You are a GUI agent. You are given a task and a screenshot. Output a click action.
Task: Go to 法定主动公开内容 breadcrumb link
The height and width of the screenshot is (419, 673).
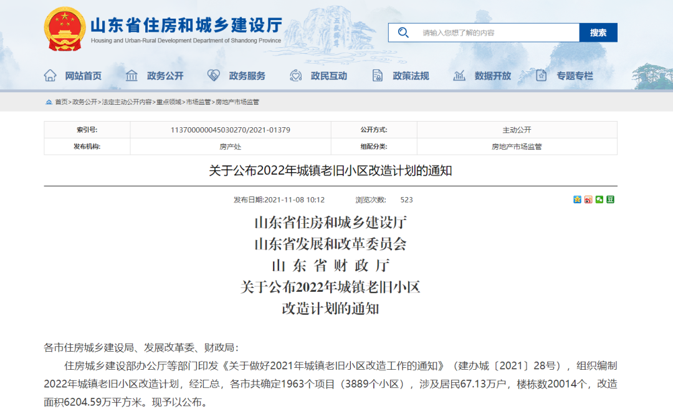pos(126,102)
